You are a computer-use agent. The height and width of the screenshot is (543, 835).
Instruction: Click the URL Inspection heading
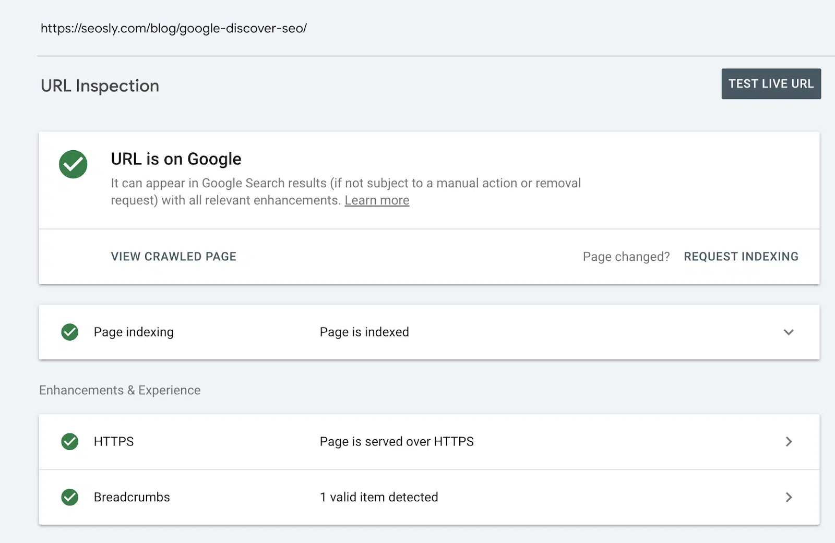click(100, 86)
